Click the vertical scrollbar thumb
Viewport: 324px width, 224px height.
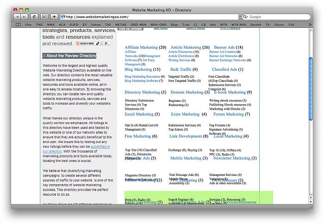311,89
